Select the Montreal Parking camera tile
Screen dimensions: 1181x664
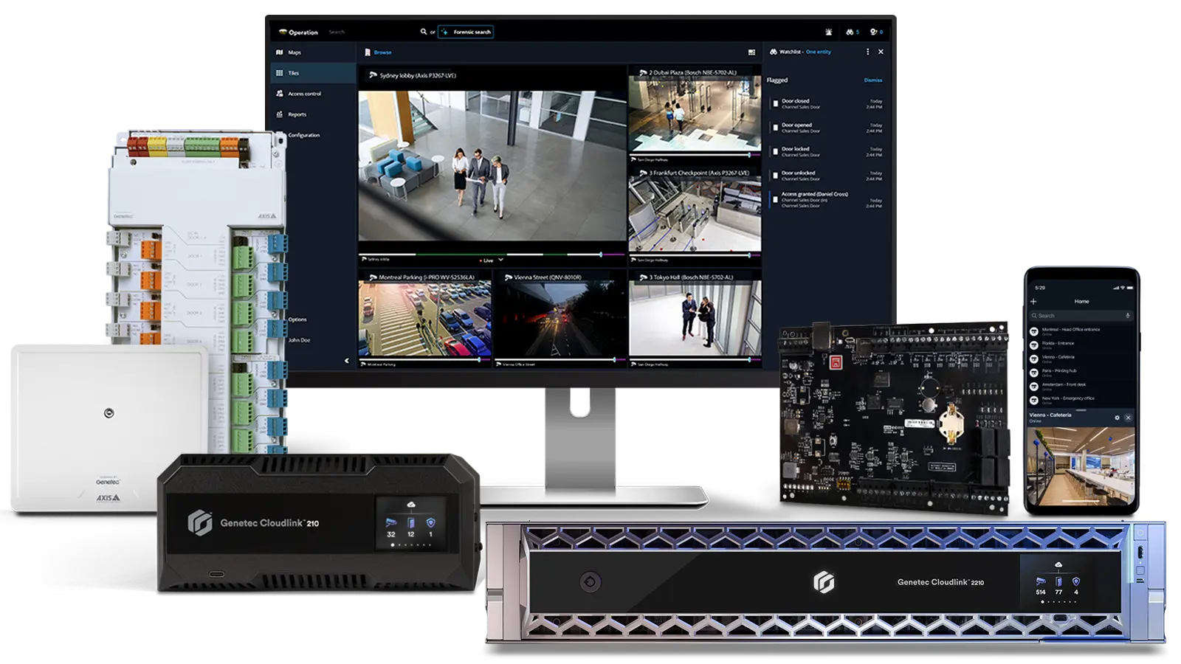tap(424, 319)
